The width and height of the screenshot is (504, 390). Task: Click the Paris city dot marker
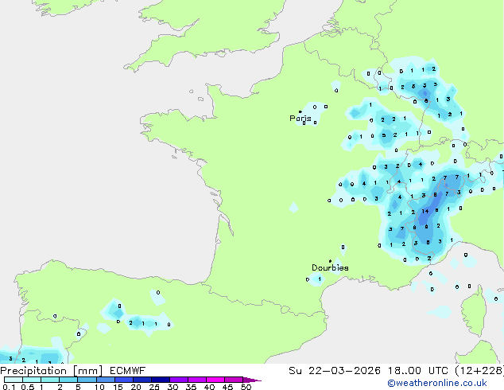(300, 111)
